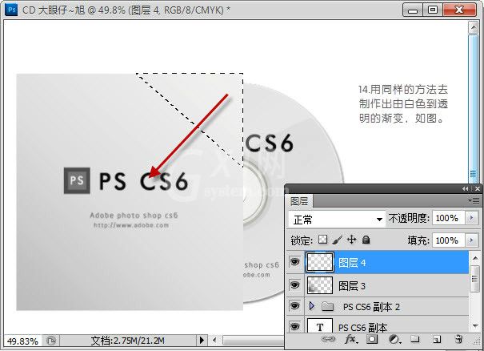This screenshot has height=351, width=484.
Task: Click the horizontal scroll left arrow
Action: tap(214, 341)
